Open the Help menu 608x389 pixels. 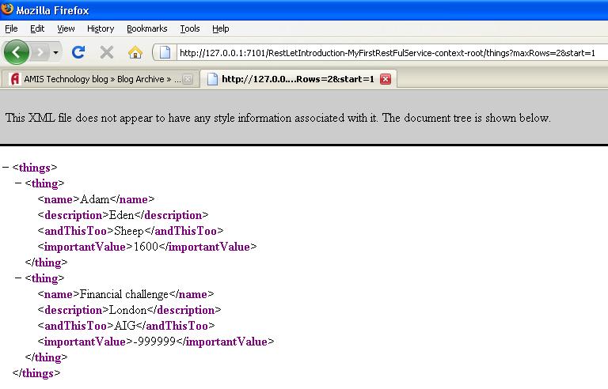coord(221,28)
